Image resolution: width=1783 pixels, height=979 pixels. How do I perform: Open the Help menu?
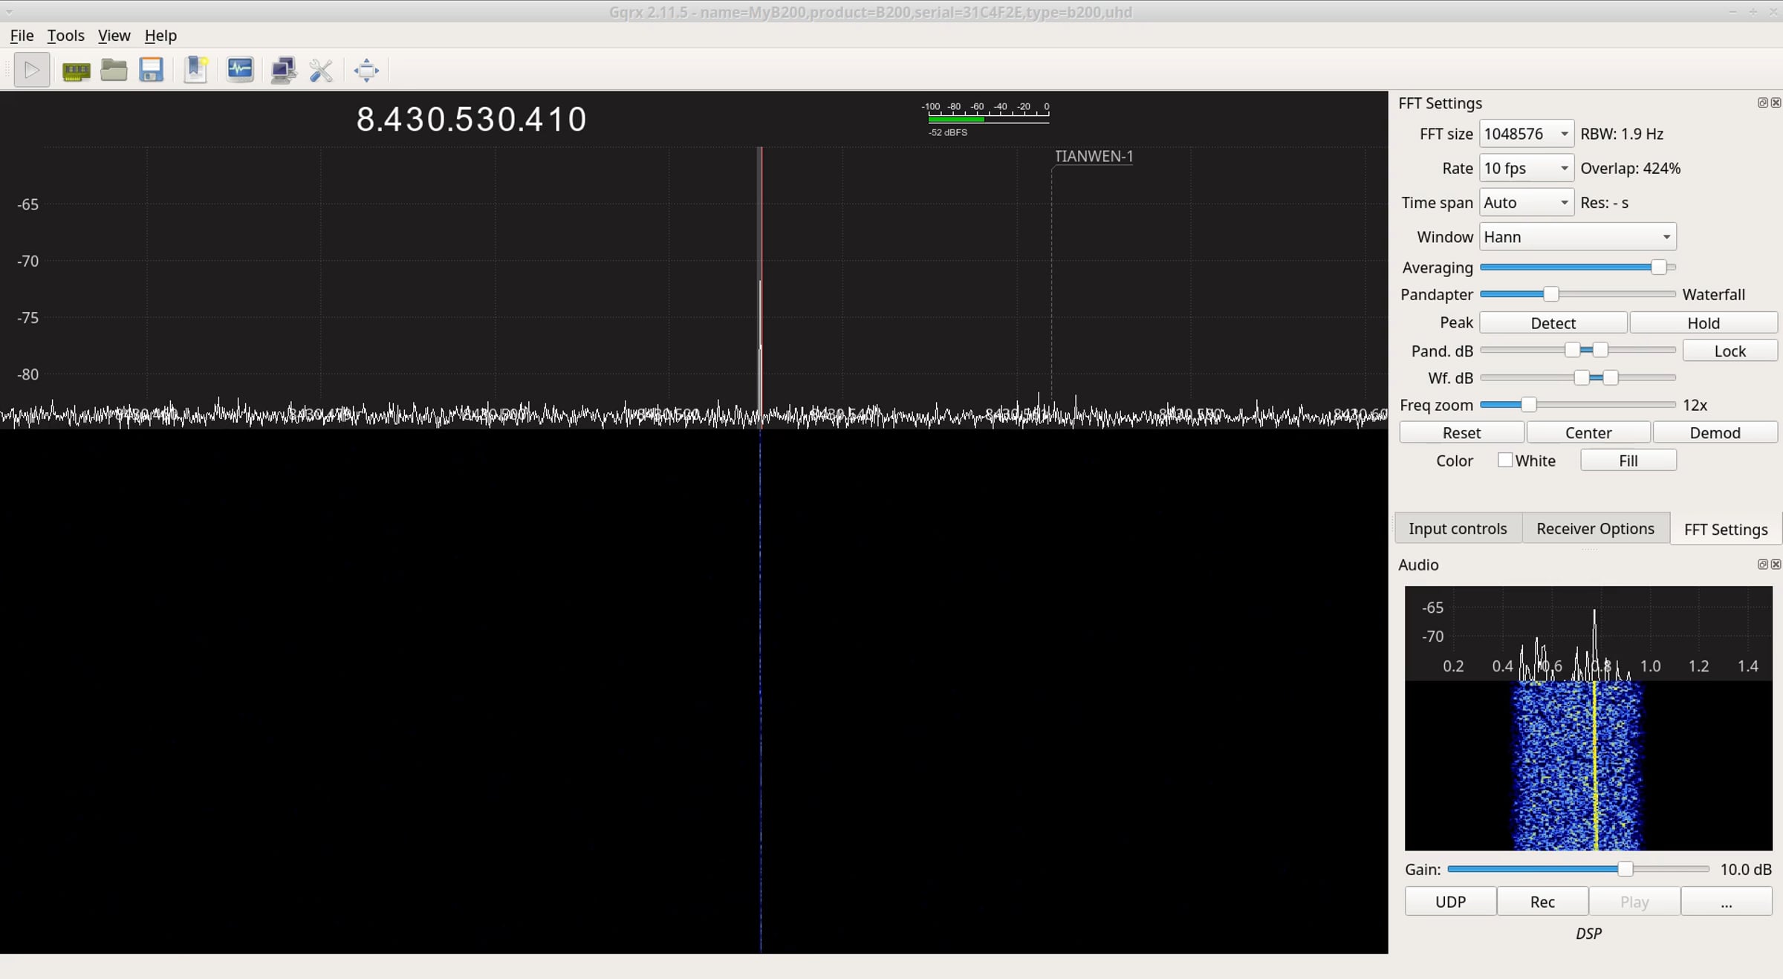[160, 36]
